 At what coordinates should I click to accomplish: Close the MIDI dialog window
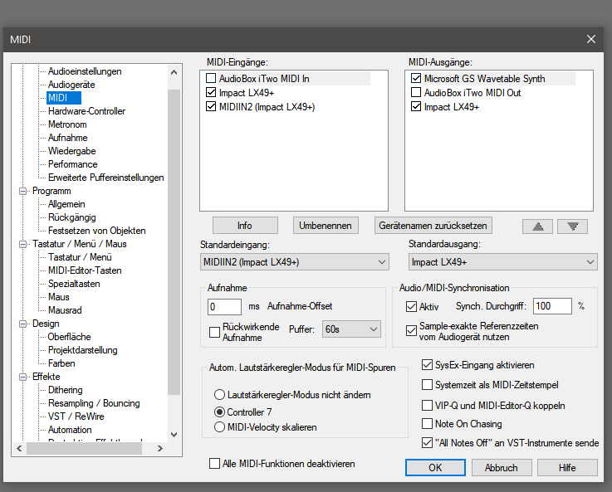coord(591,39)
